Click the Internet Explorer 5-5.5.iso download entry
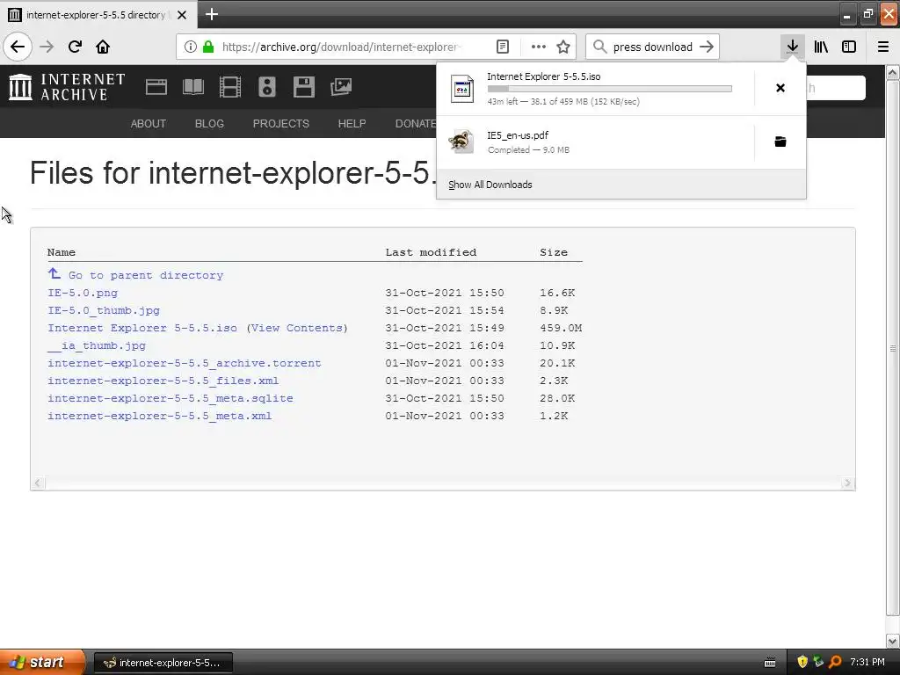This screenshot has width=900, height=675. point(595,89)
